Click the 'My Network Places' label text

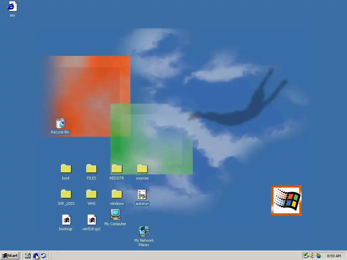point(144,242)
